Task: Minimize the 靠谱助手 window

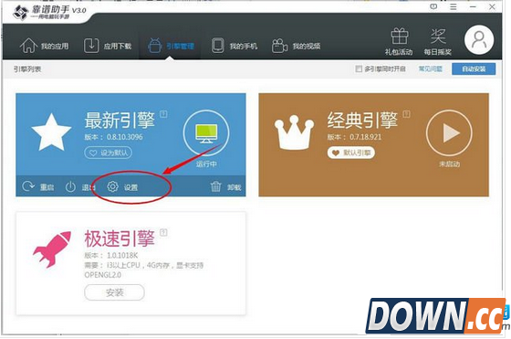Action: [x=473, y=6]
